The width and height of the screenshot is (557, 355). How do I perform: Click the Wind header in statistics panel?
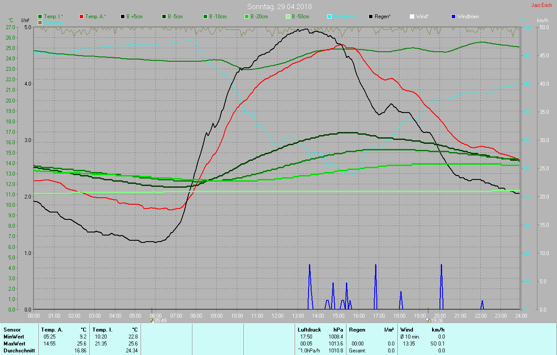coord(406,330)
